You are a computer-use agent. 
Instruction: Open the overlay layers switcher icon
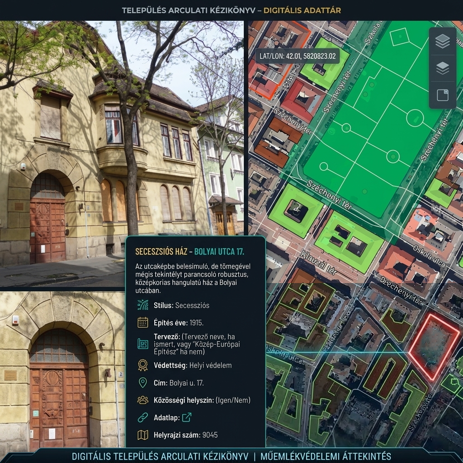point(443,68)
